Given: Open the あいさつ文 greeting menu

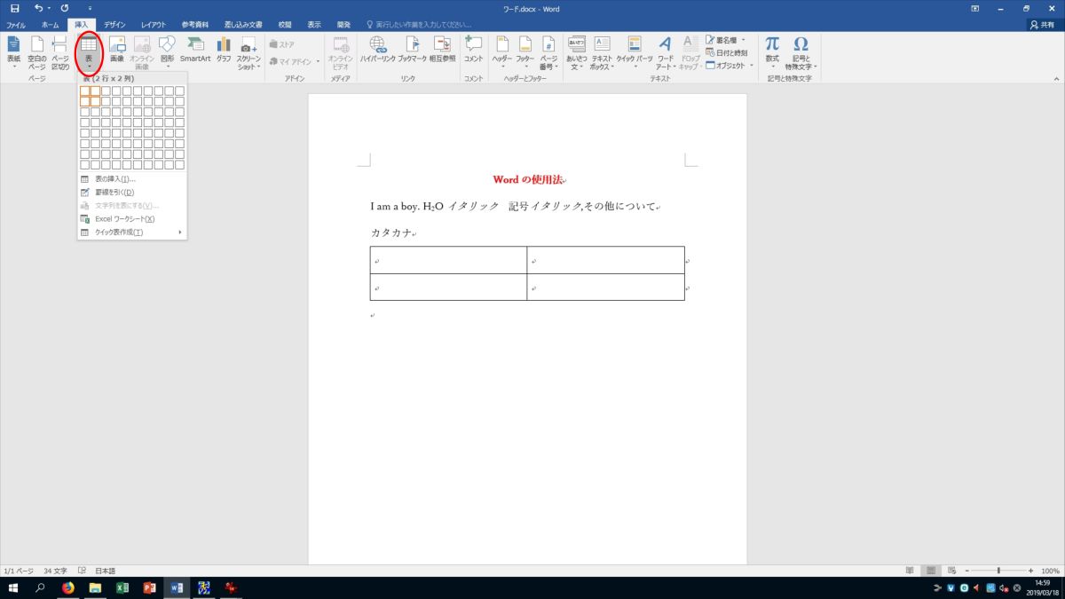Looking at the screenshot, I should (577, 53).
